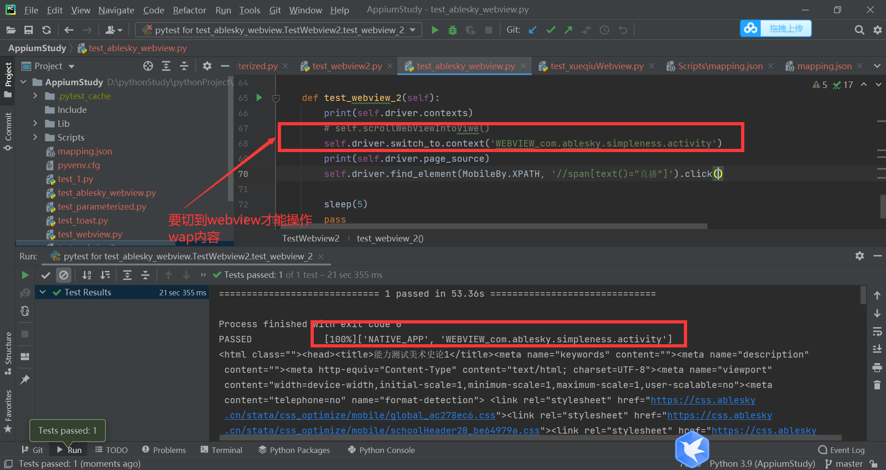Switch to test_xueqiuWebview.py tab
Viewport: 886px width, 470px height.
point(597,66)
